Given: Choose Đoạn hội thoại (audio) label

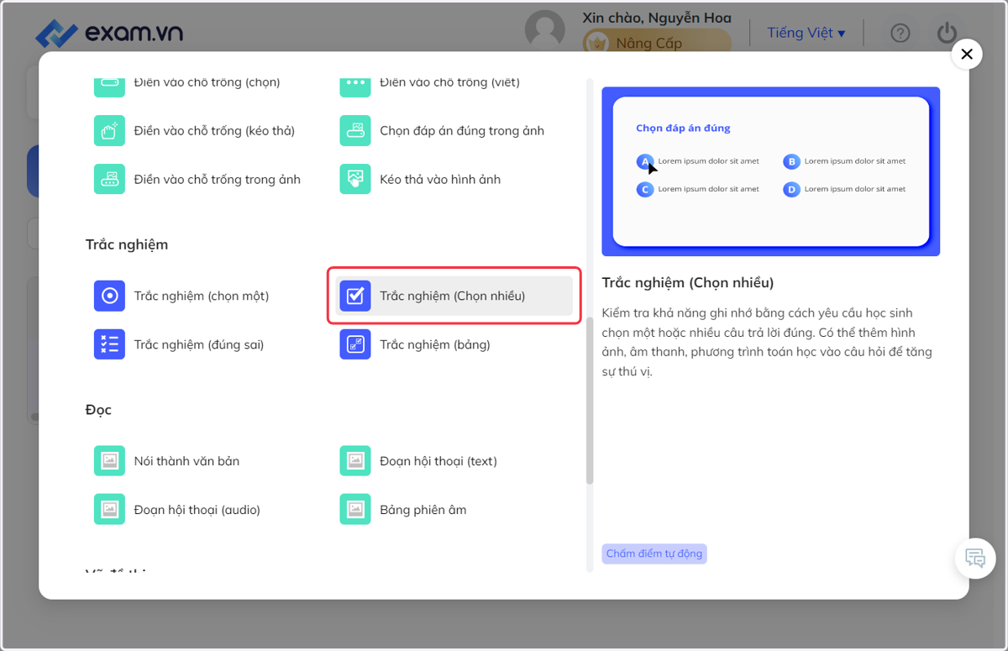Looking at the screenshot, I should click(197, 510).
